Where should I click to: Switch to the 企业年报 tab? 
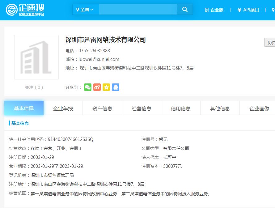point(63,108)
